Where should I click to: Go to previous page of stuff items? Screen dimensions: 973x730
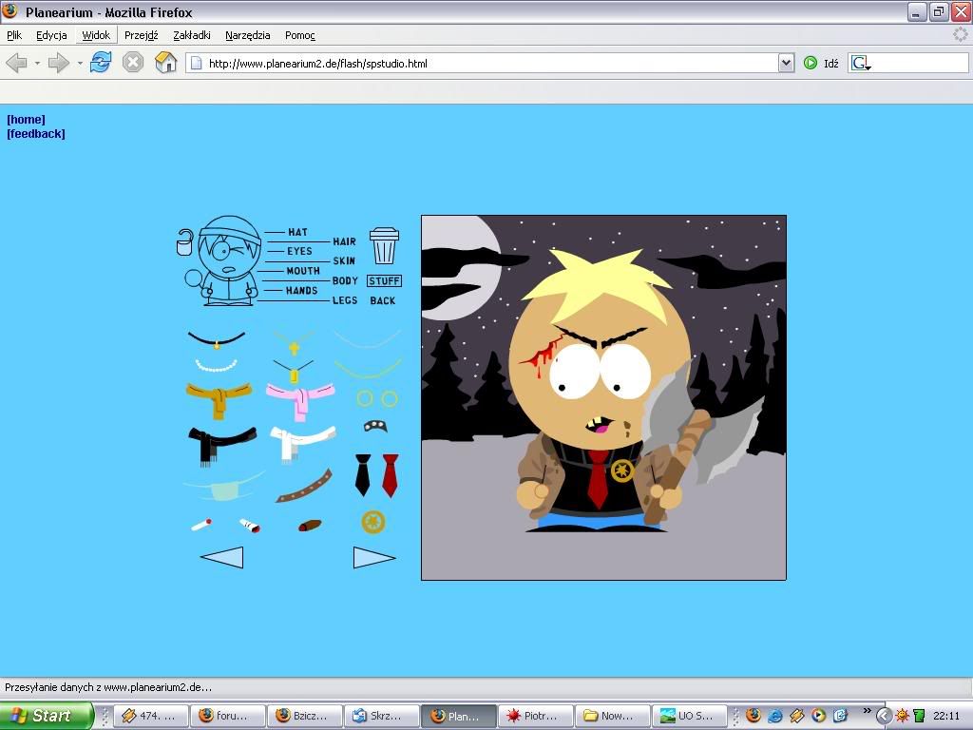(x=222, y=557)
